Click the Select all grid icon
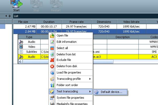Screen dimensions: 158x105 coord(52,48)
